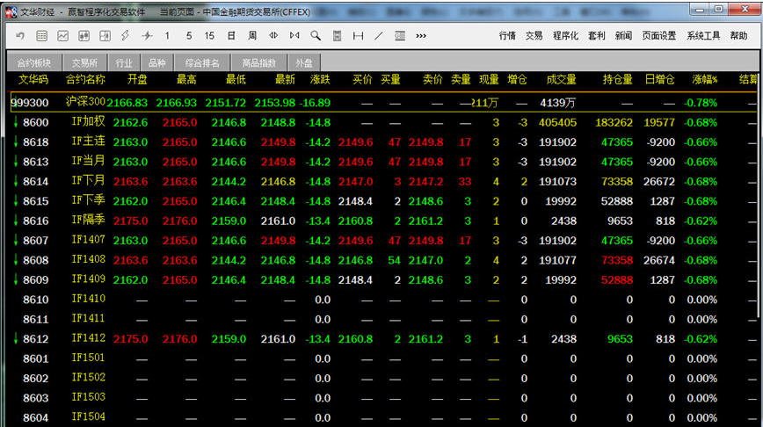Open the 页面设置 menu
The image size is (763, 427).
click(x=659, y=36)
